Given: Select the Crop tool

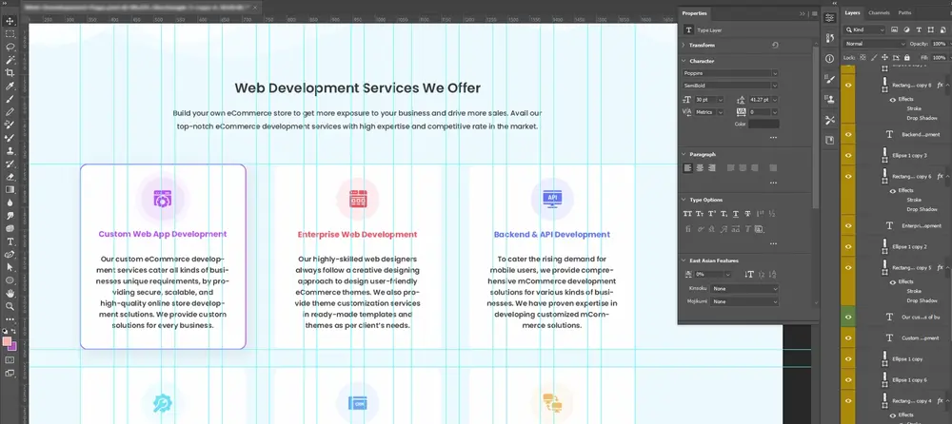Looking at the screenshot, I should click(10, 73).
